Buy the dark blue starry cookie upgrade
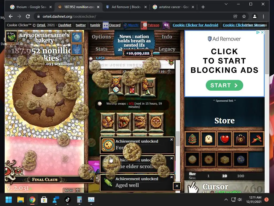Screen dimensions: 274x206 click(241, 159)
